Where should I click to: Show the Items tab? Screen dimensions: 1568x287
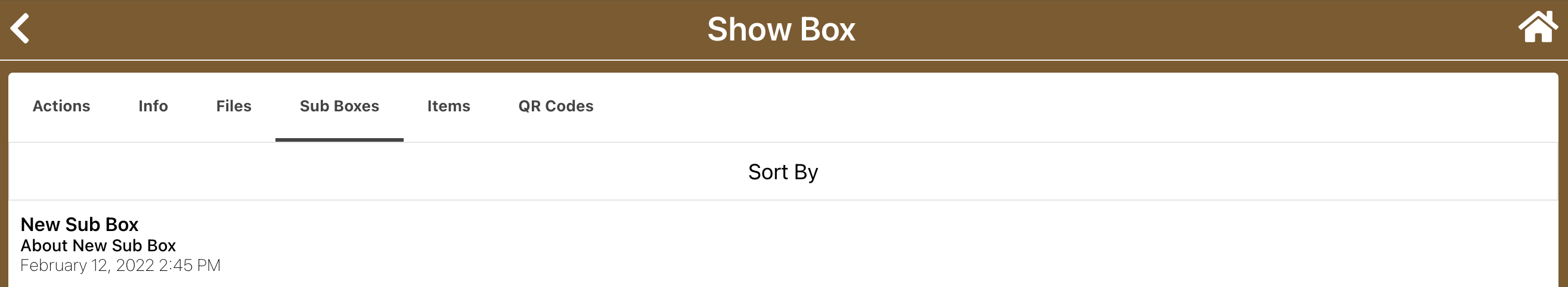pyautogui.click(x=448, y=106)
